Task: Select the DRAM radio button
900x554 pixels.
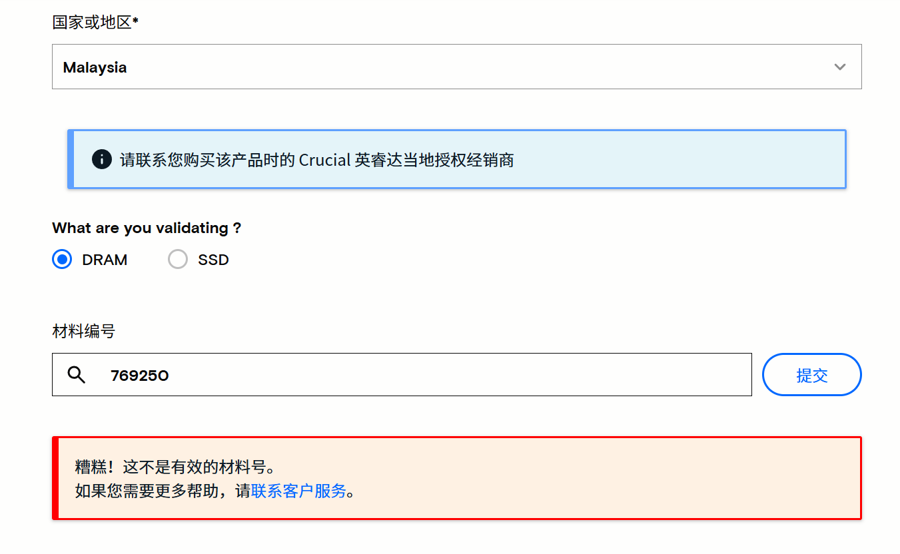Action: pyautogui.click(x=62, y=260)
